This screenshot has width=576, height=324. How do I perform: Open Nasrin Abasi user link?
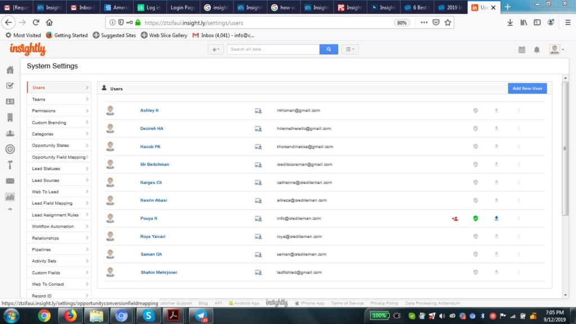click(154, 200)
